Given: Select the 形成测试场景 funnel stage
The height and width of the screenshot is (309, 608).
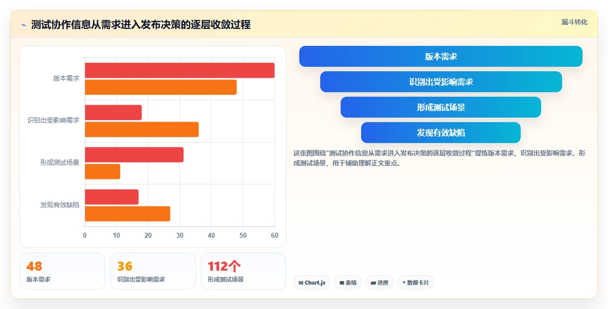Looking at the screenshot, I should tap(441, 107).
